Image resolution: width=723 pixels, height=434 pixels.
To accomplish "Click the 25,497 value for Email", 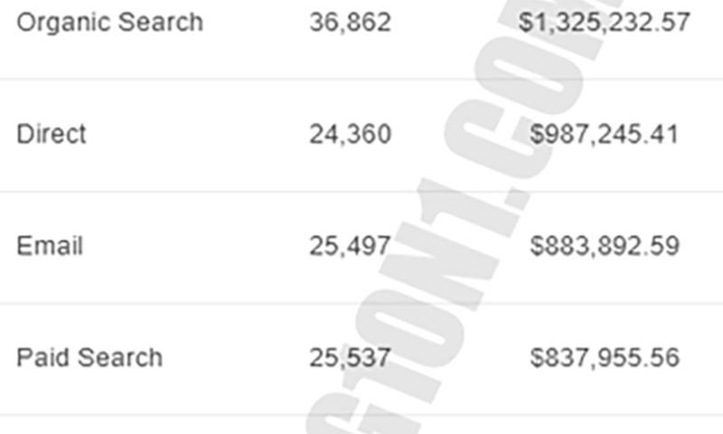I will (x=350, y=246).
